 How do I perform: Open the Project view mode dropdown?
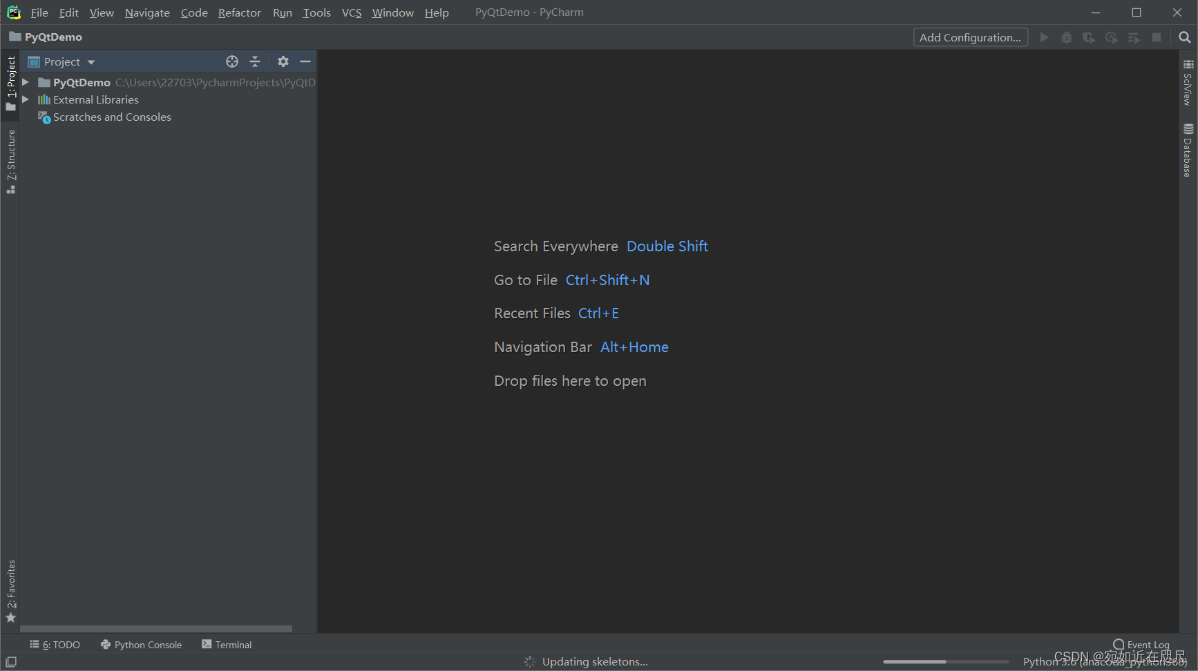point(91,61)
